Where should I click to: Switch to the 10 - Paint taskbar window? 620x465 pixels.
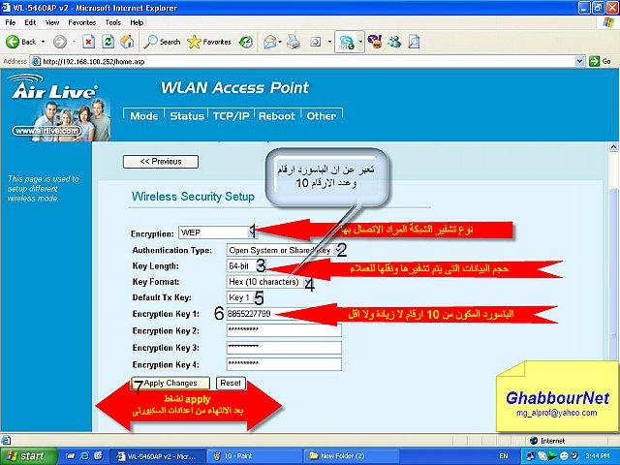pyautogui.click(x=255, y=456)
